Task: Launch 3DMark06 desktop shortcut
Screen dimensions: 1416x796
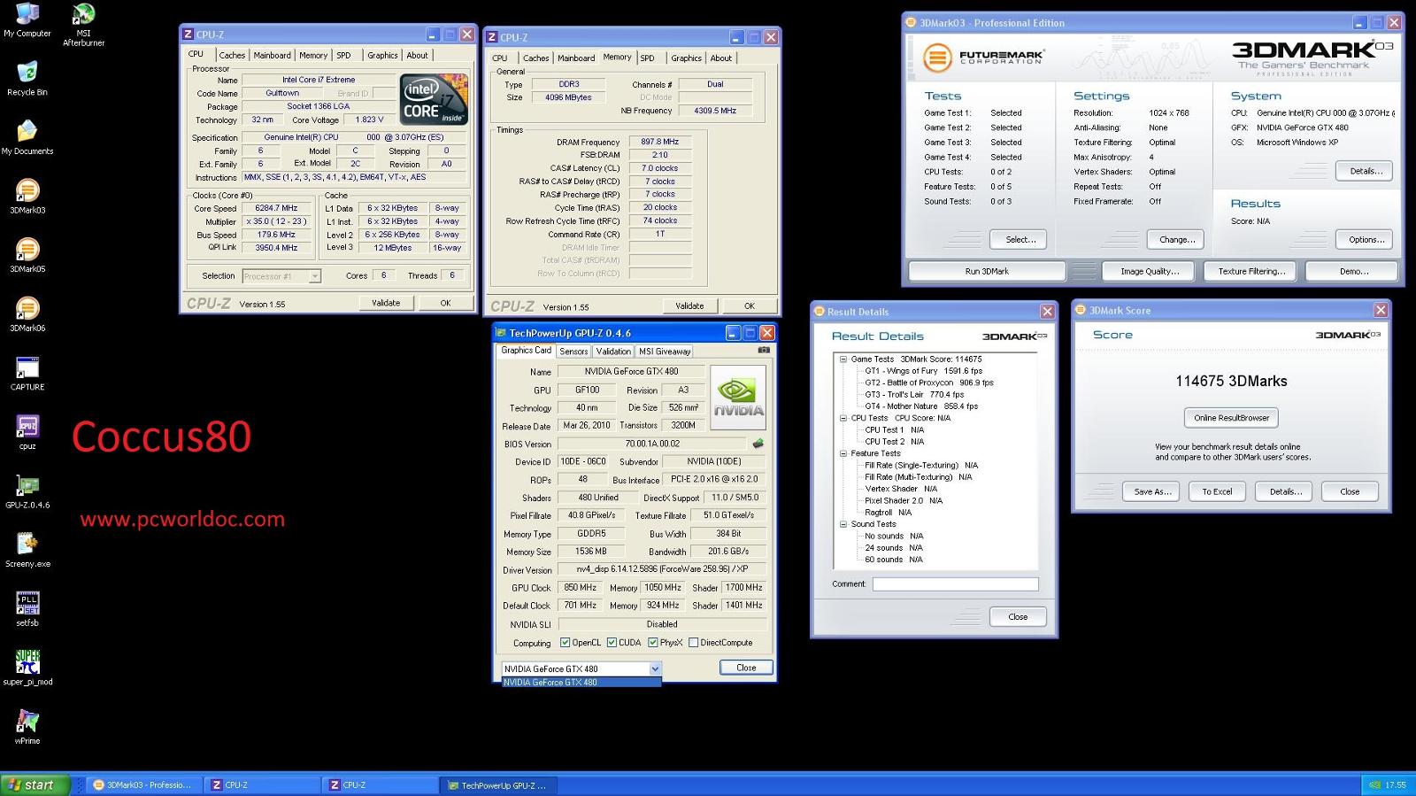Action: pos(27,314)
